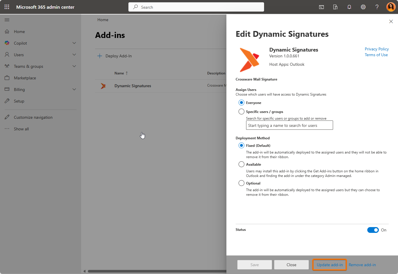The width and height of the screenshot is (398, 274).
Task: Click the help question mark icon
Action: click(x=377, y=7)
